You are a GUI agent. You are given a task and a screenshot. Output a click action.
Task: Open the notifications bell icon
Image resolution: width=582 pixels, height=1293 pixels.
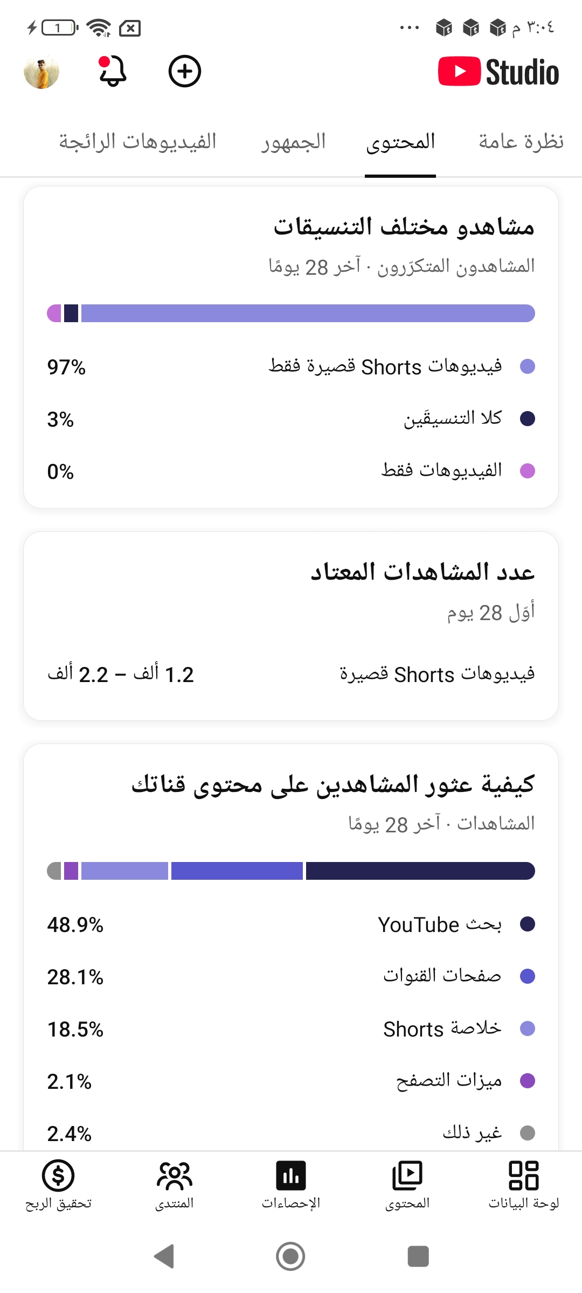pos(113,71)
